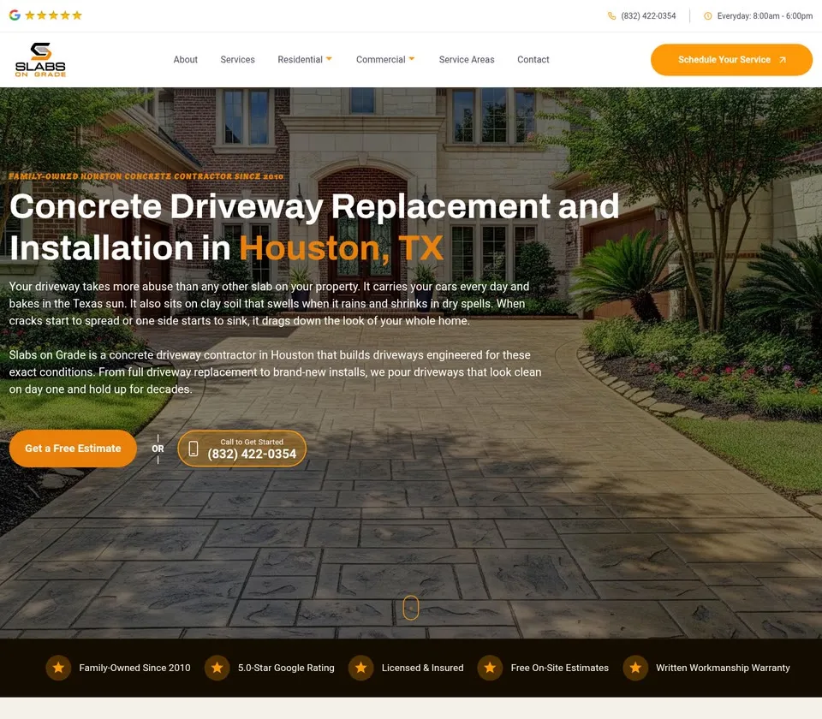Click the arrow icon in Schedule Your Service

point(783,60)
